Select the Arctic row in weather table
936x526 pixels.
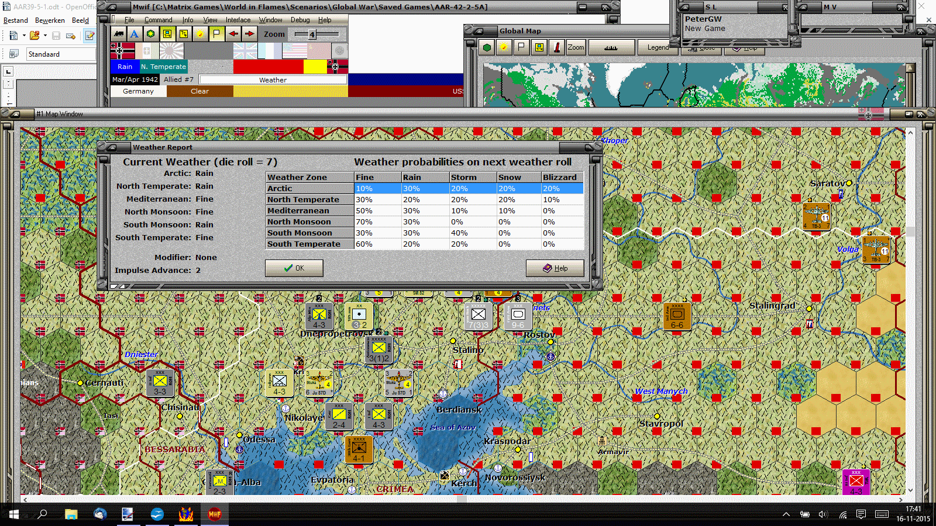(x=425, y=188)
